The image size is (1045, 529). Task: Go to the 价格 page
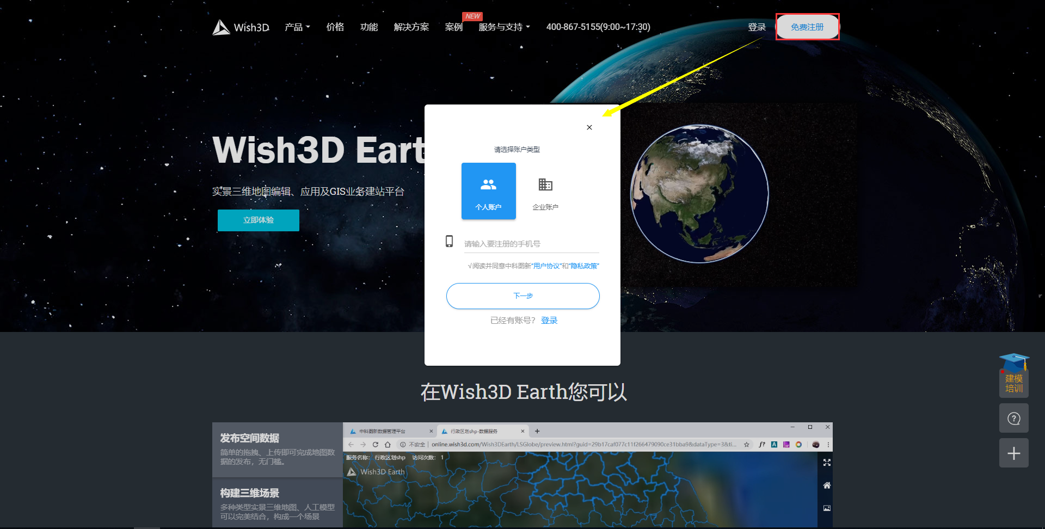point(335,27)
